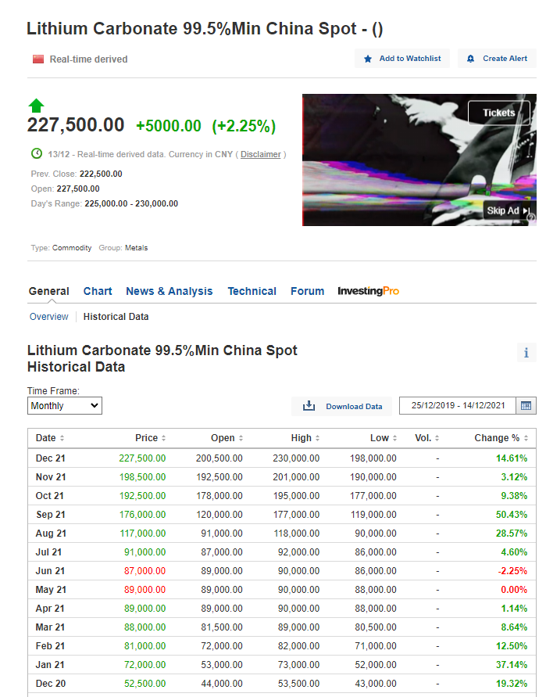Click change 50.43% in Sep 21 row
546x697 pixels.
(512, 515)
